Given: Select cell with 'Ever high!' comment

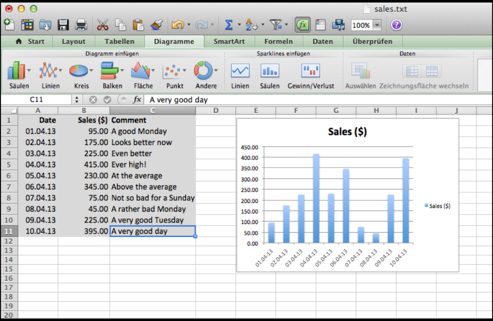Looking at the screenshot, I should [153, 165].
